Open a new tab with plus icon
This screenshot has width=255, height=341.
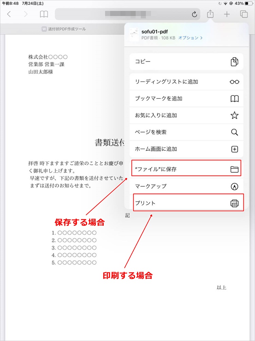[227, 14]
